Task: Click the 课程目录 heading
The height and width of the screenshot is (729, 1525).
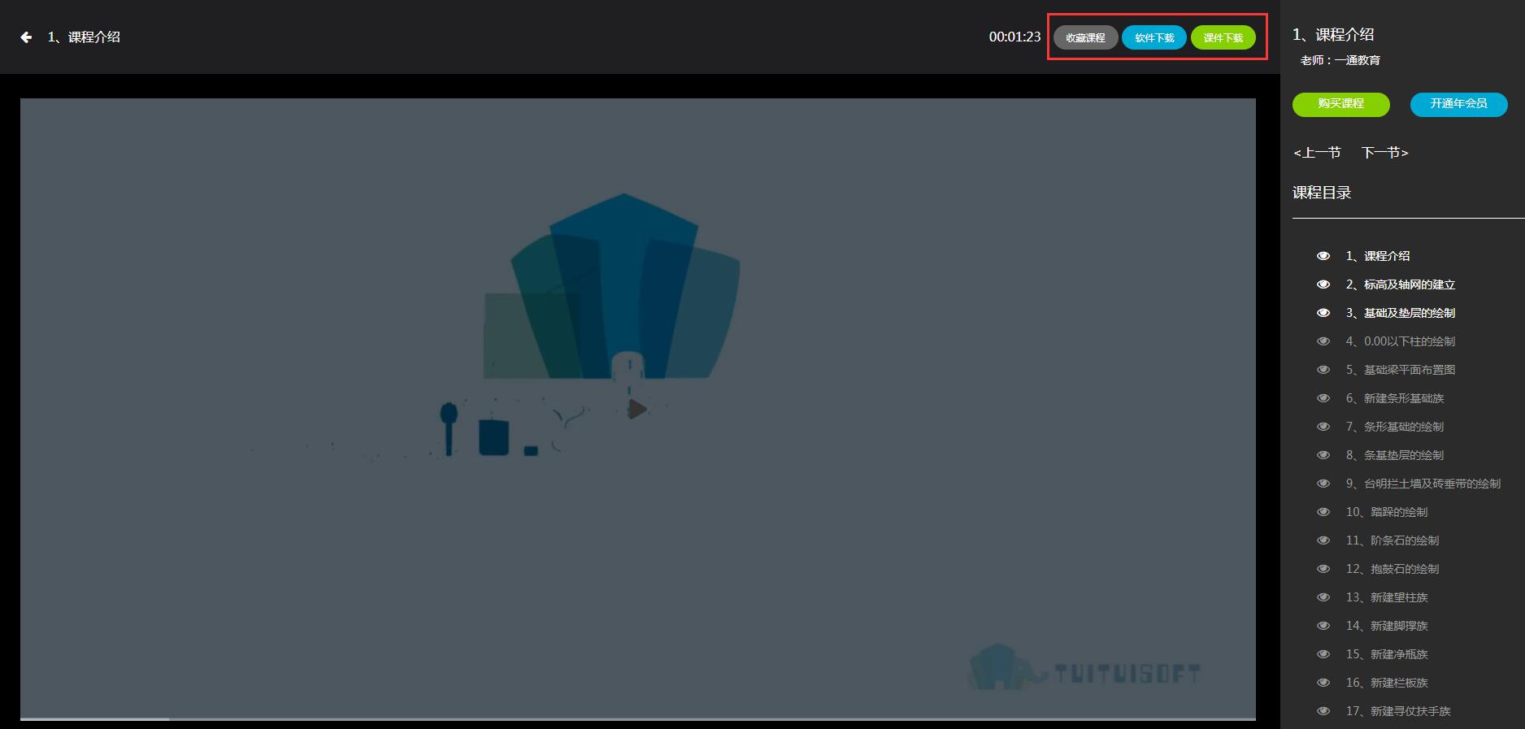Action: click(1322, 193)
